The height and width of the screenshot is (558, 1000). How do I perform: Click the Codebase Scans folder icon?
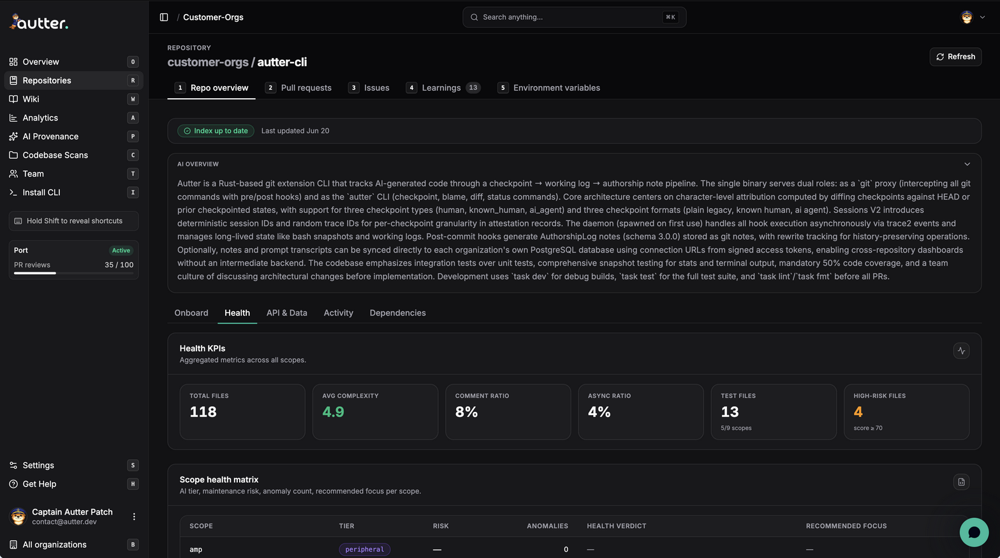[13, 155]
